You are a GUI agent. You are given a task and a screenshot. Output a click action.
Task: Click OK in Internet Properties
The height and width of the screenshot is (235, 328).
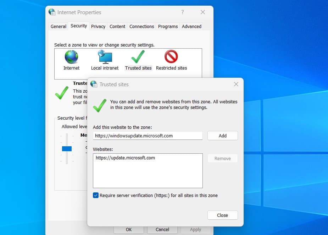tap(129, 230)
